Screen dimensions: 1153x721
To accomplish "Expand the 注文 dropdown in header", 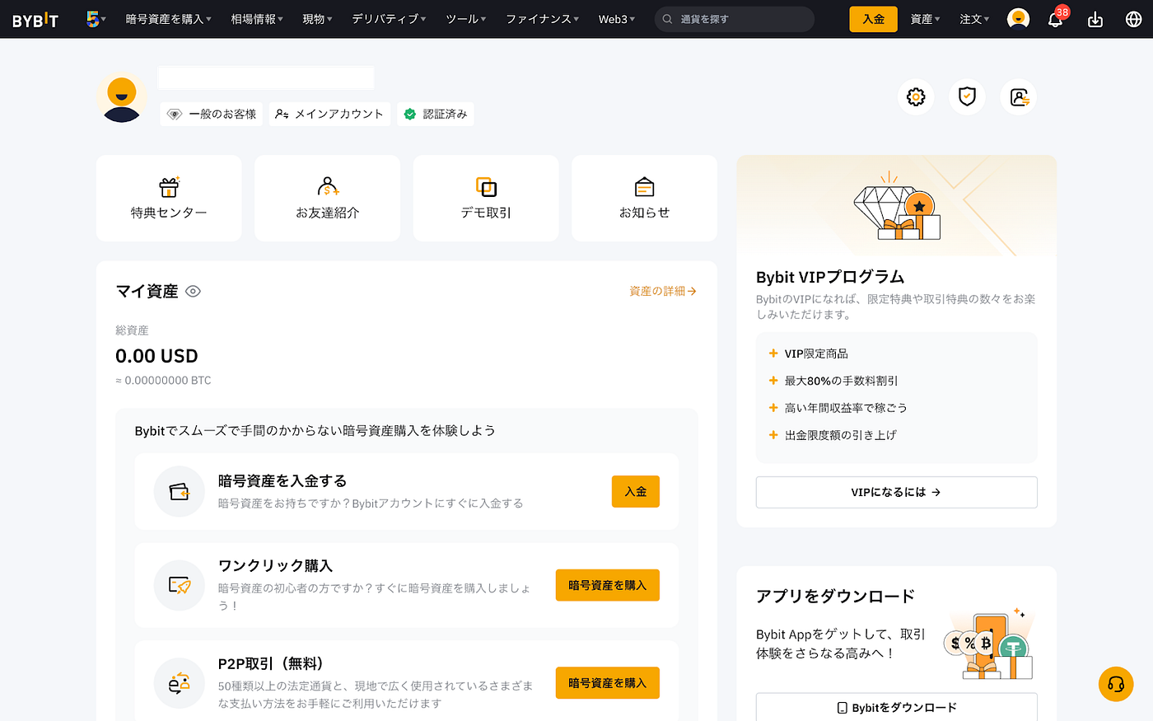I will pyautogui.click(x=974, y=19).
